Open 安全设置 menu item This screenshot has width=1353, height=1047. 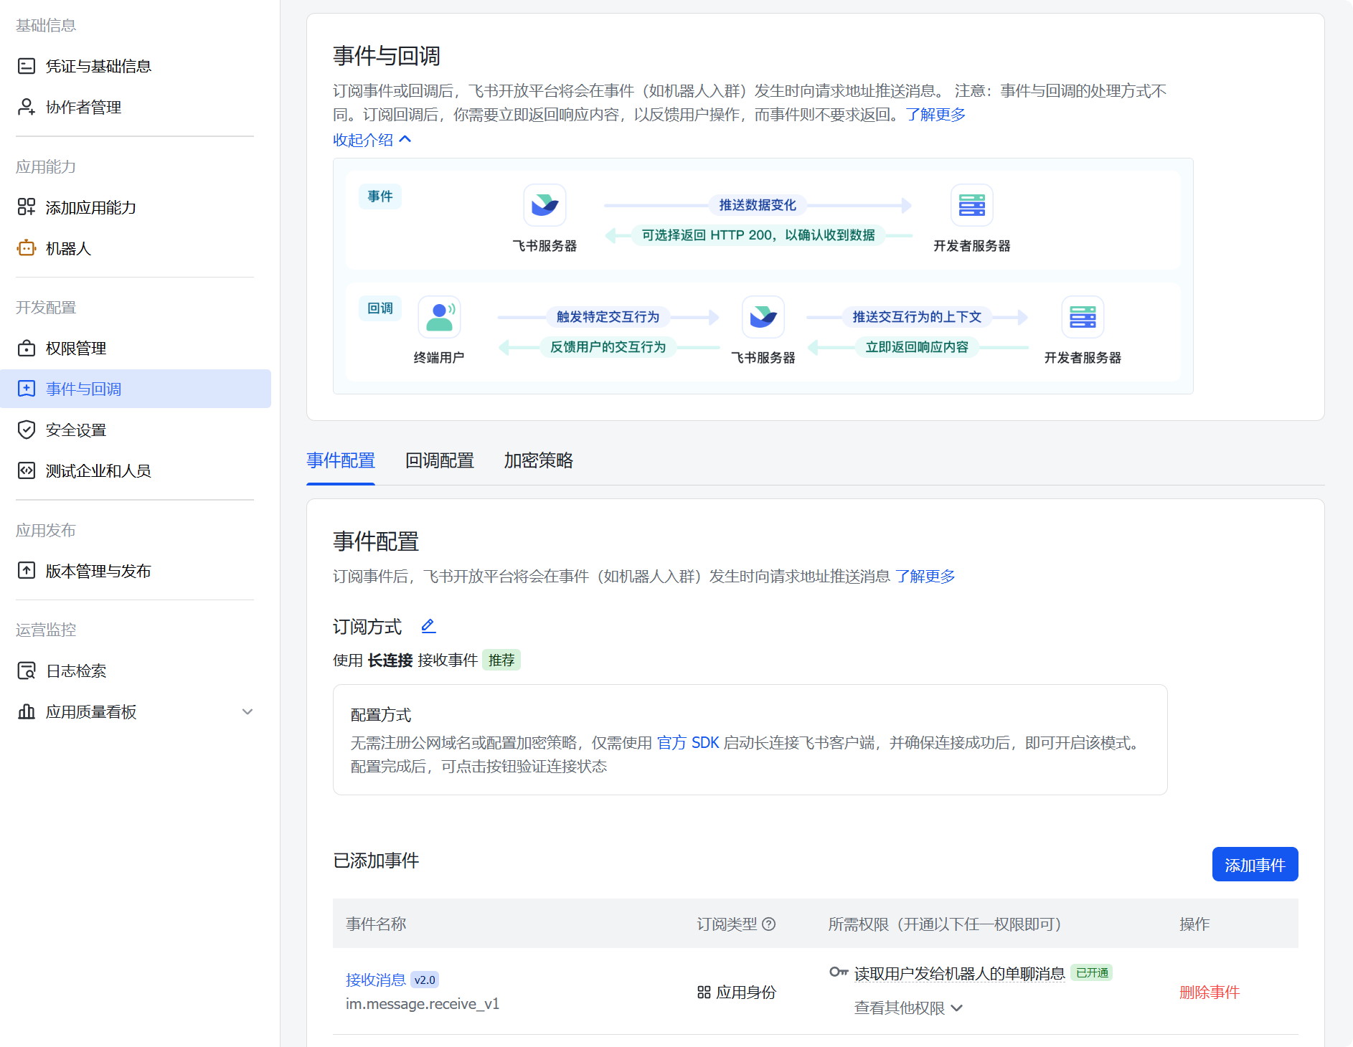coord(136,430)
